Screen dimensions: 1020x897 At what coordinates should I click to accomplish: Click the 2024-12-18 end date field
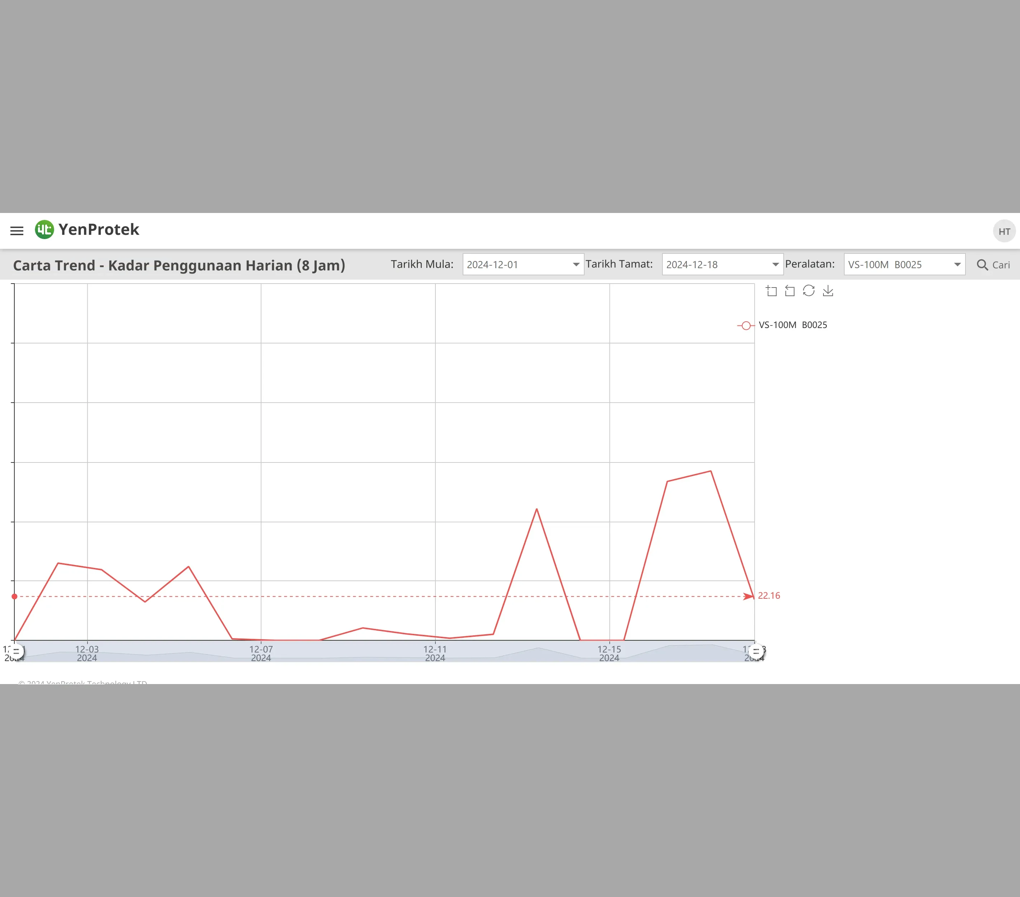(x=723, y=265)
